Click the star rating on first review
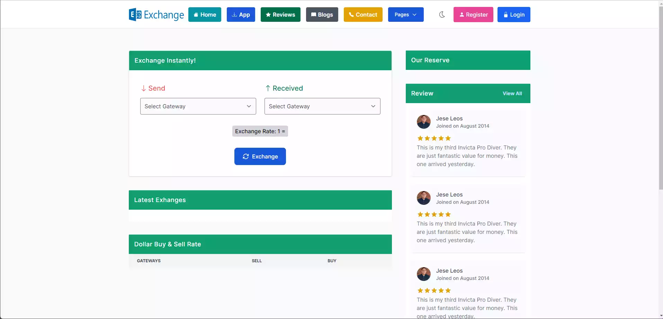663x319 pixels. tap(434, 138)
